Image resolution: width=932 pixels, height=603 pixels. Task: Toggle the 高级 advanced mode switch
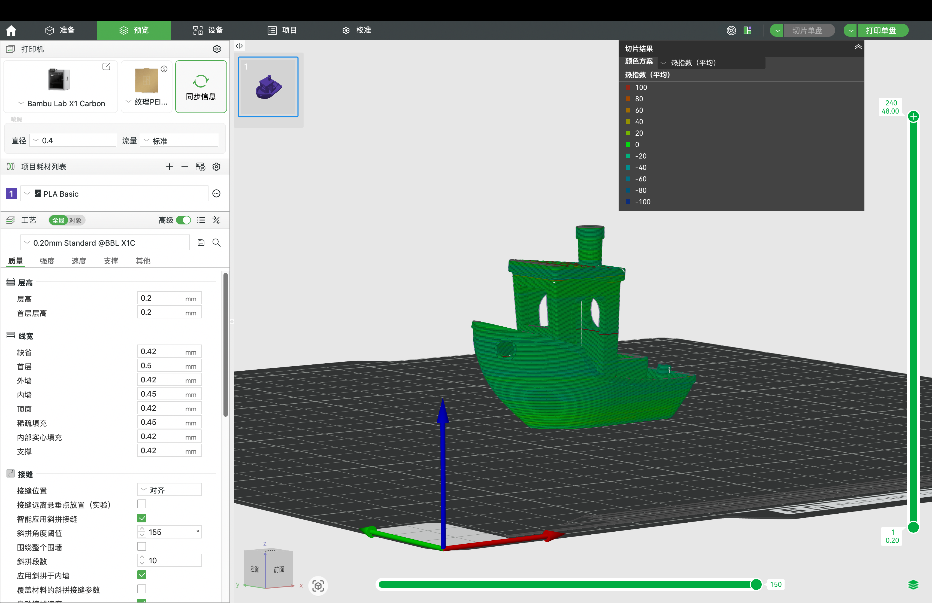183,220
